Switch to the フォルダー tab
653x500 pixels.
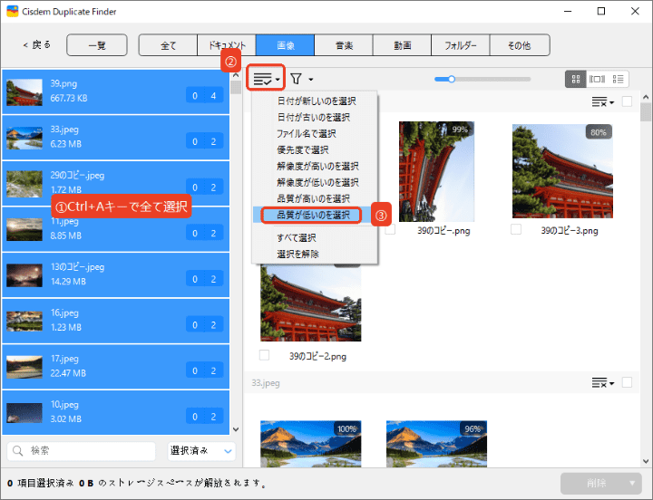click(461, 45)
